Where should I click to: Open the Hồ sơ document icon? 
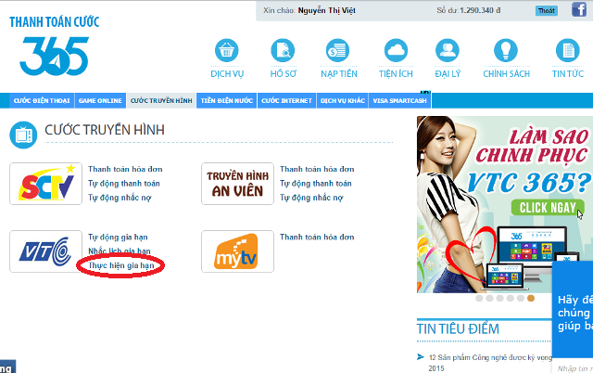point(283,50)
